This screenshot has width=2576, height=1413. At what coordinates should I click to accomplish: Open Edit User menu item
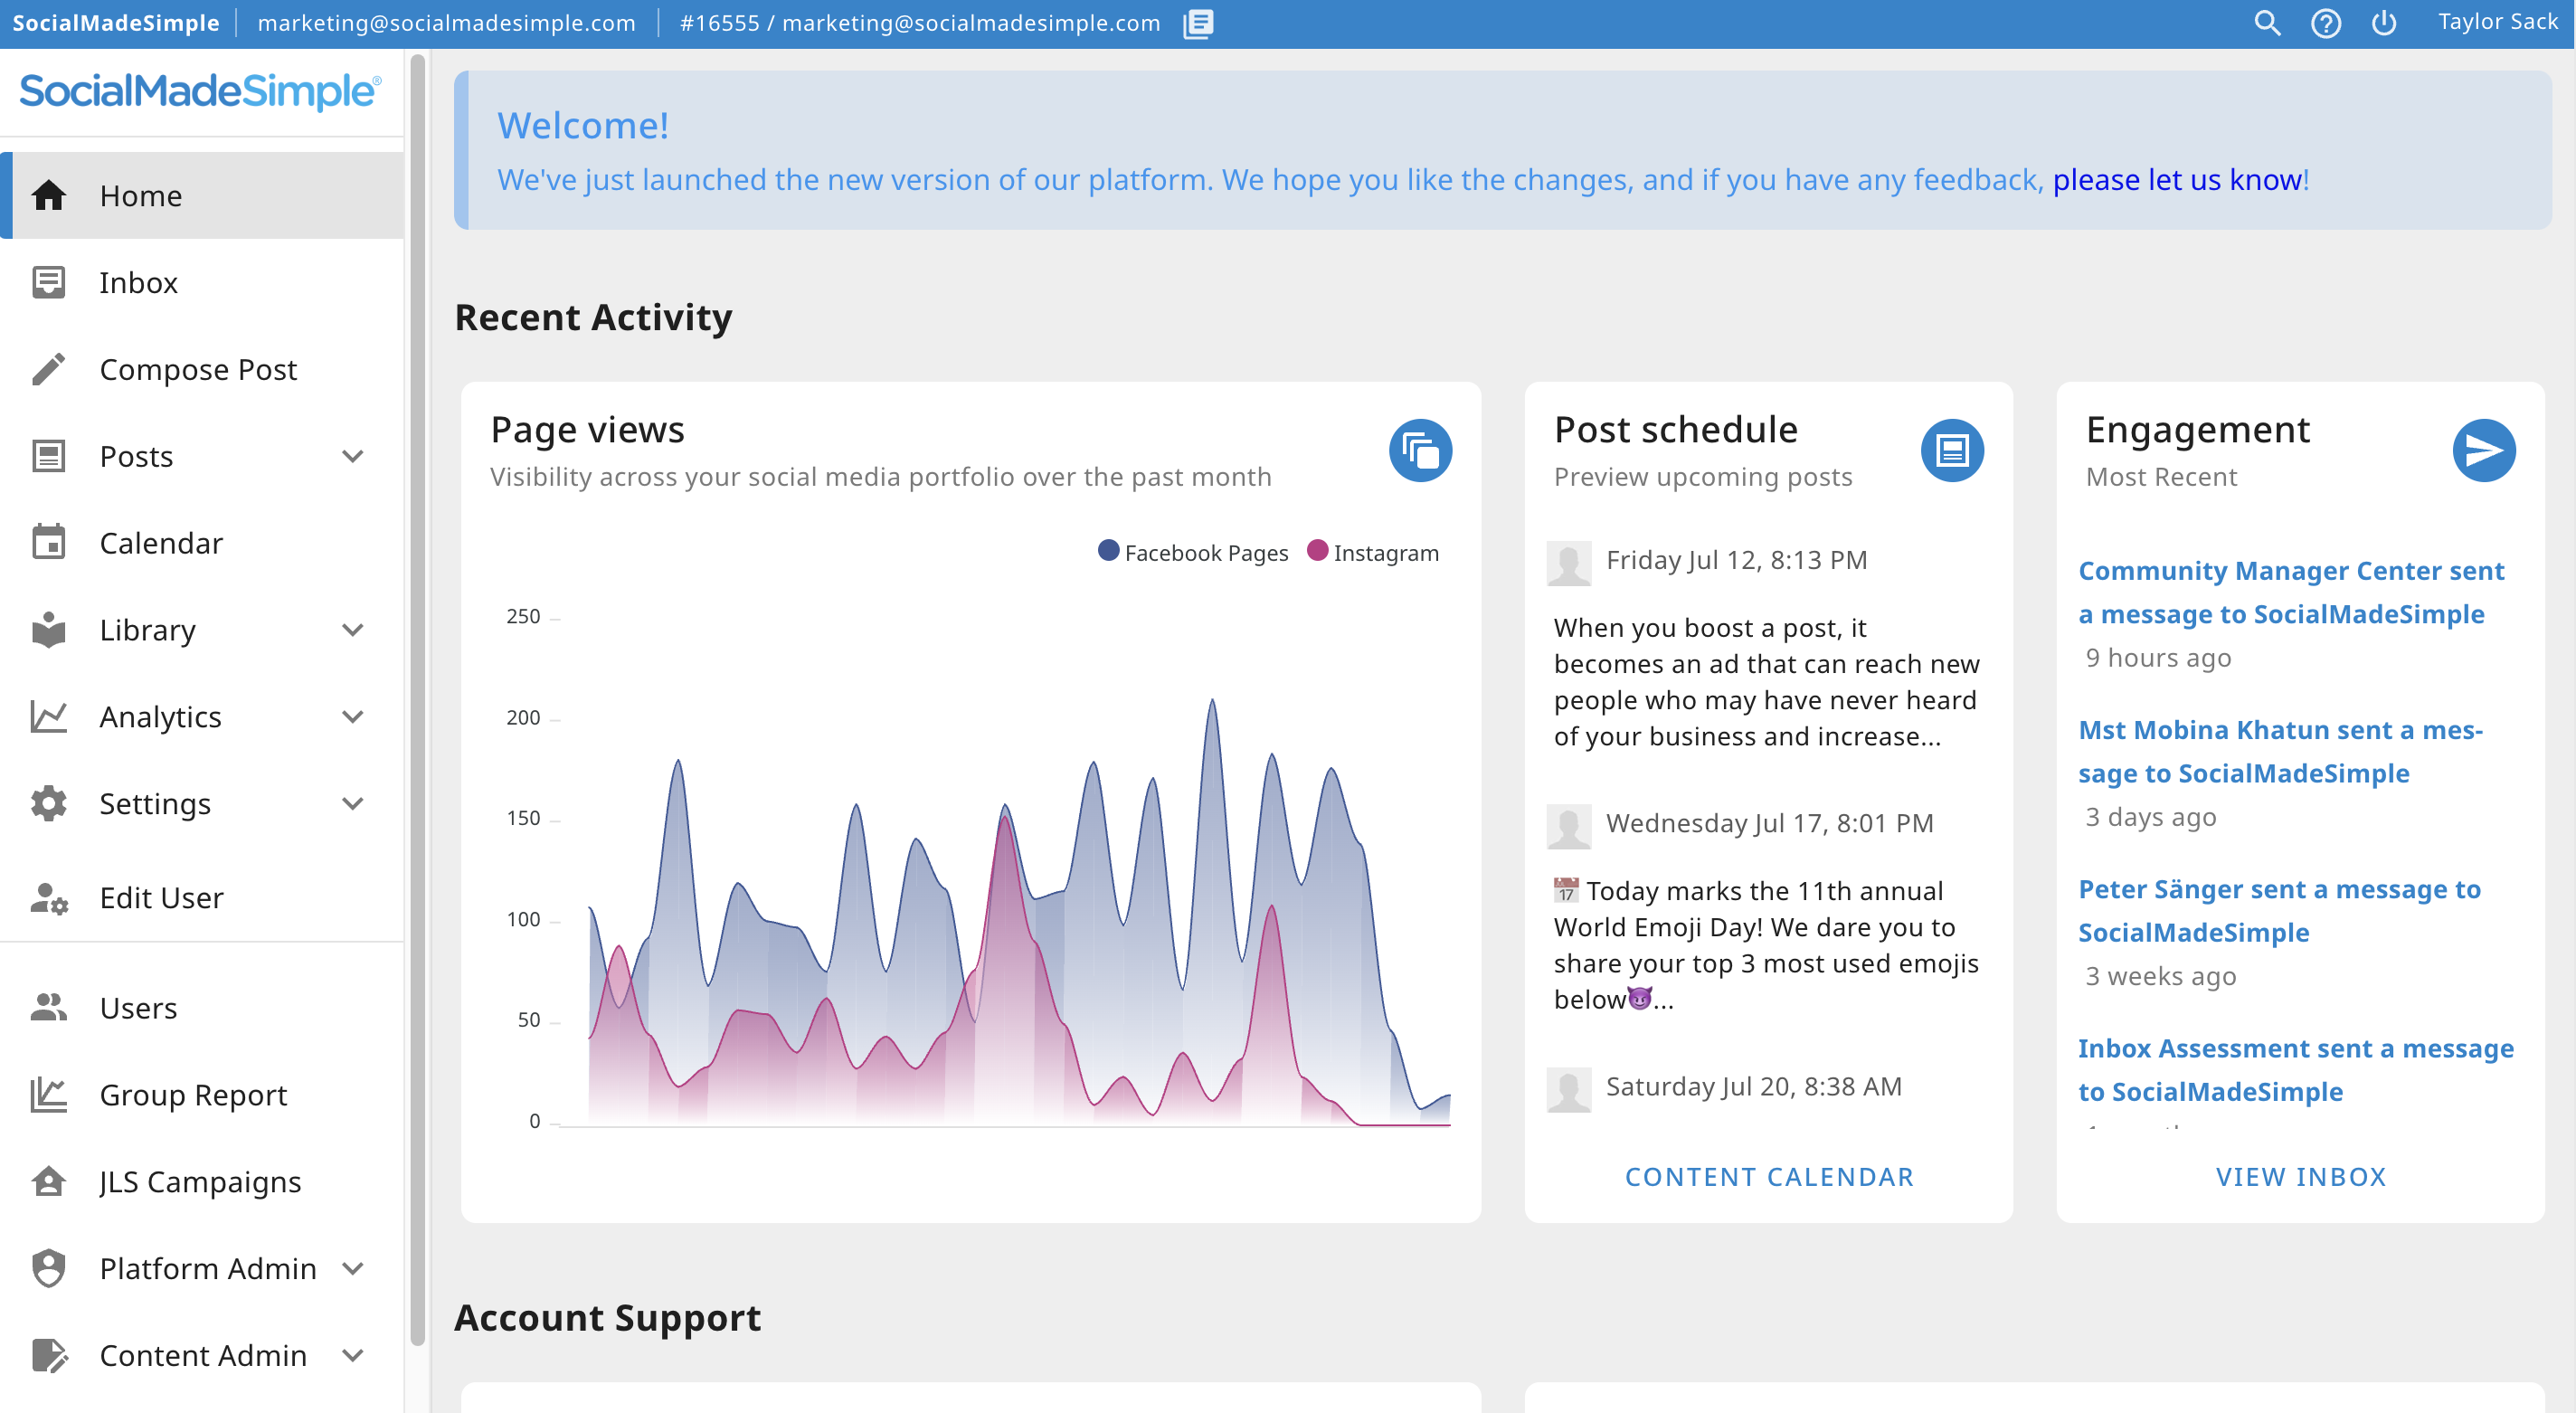click(x=203, y=898)
